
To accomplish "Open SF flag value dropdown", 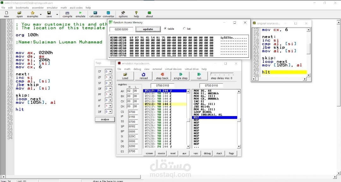I will click(x=111, y=83).
